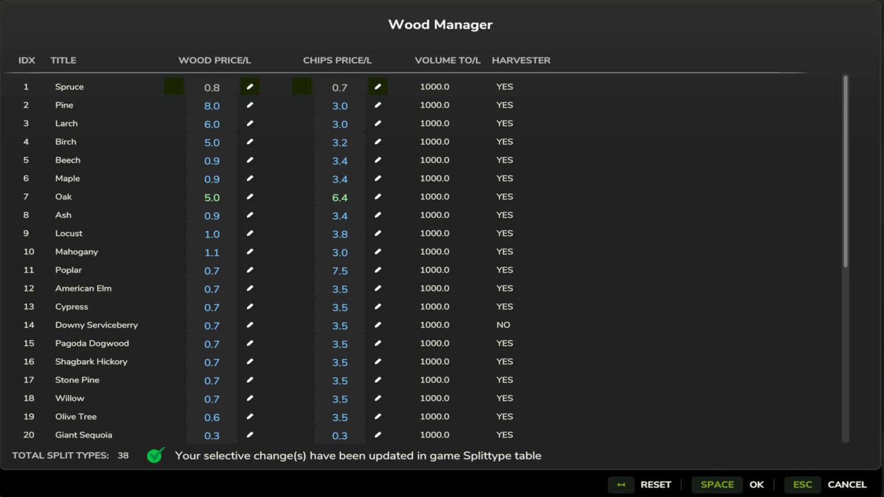Edit the Mahogany wood price pencil icon
884x497 pixels.
tap(250, 251)
